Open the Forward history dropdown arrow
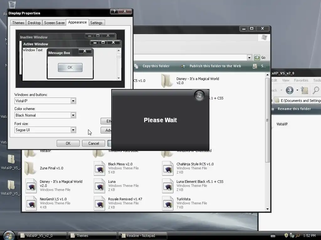 pos(297,90)
